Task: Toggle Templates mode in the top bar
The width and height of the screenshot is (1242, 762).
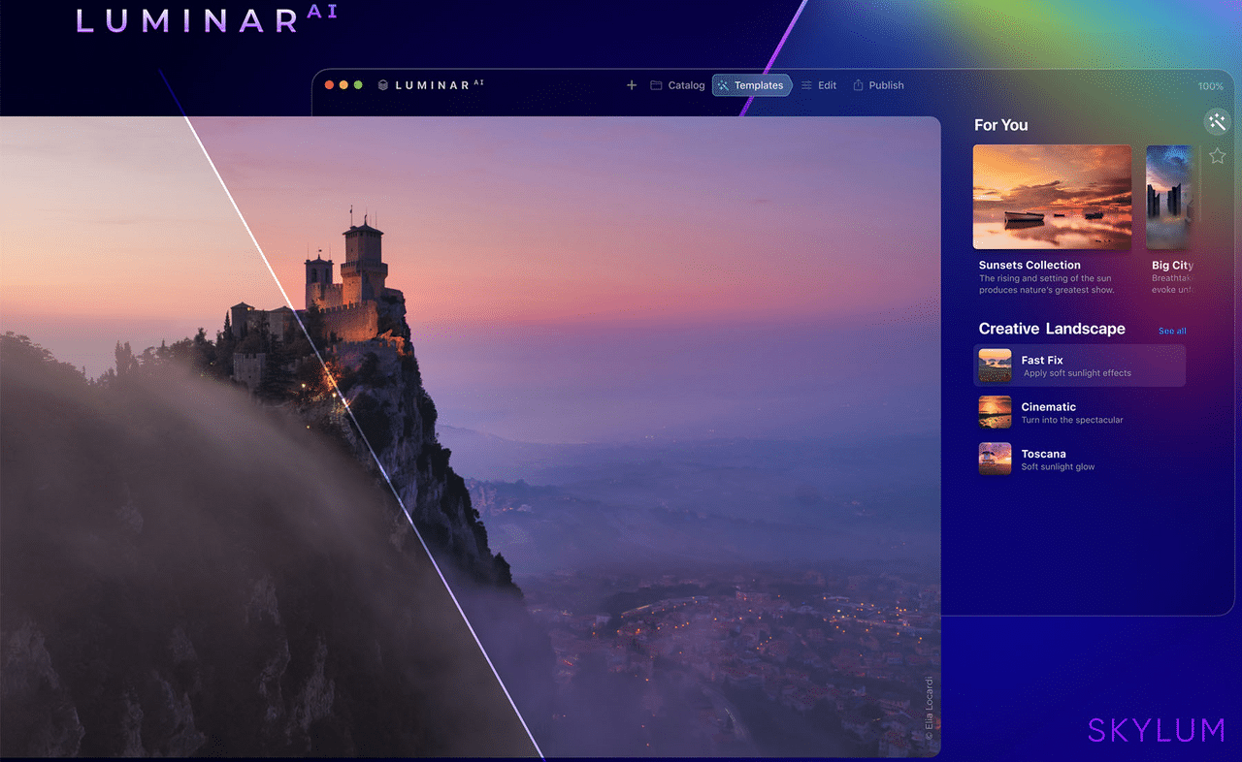Action: [752, 85]
